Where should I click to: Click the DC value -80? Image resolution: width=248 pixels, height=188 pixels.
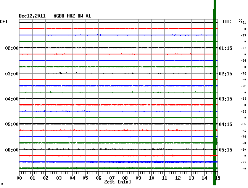(x=243, y=150)
